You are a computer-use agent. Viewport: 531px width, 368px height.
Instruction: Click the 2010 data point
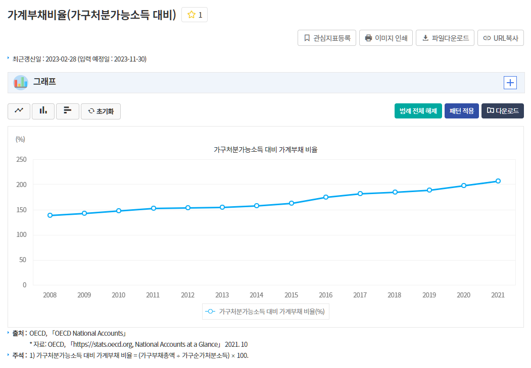tap(119, 211)
